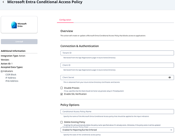Viewport: 175px width, 136px height.
Task: Focus the Client ID field
Action: pos(117,65)
